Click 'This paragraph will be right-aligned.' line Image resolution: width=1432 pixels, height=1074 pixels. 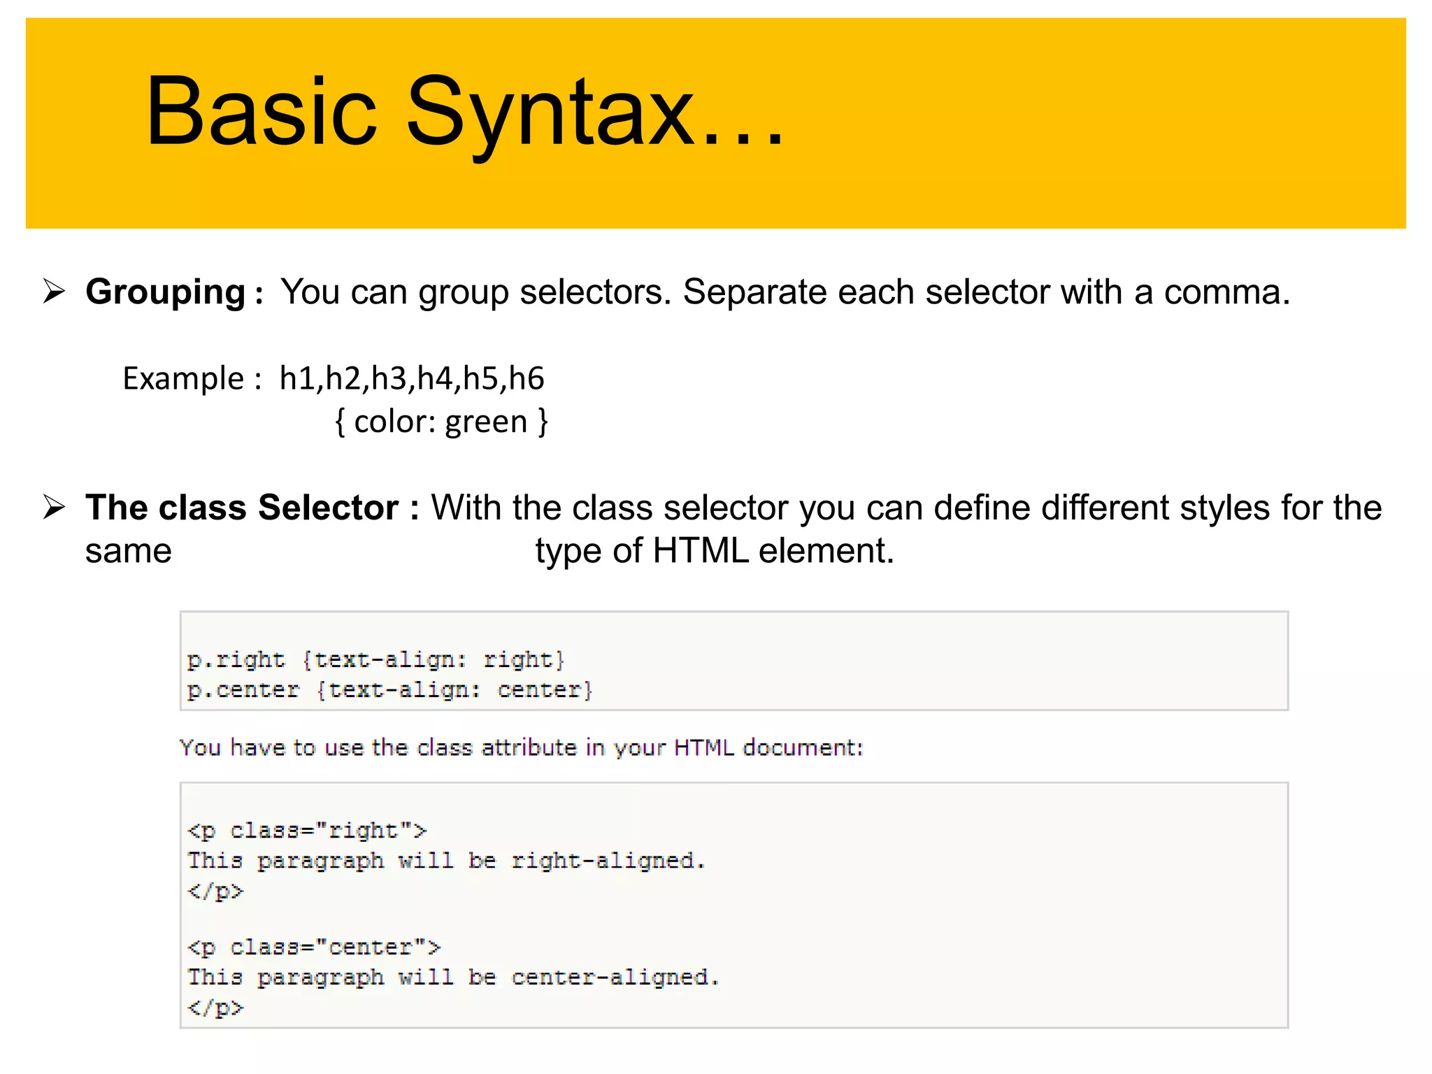(x=446, y=861)
